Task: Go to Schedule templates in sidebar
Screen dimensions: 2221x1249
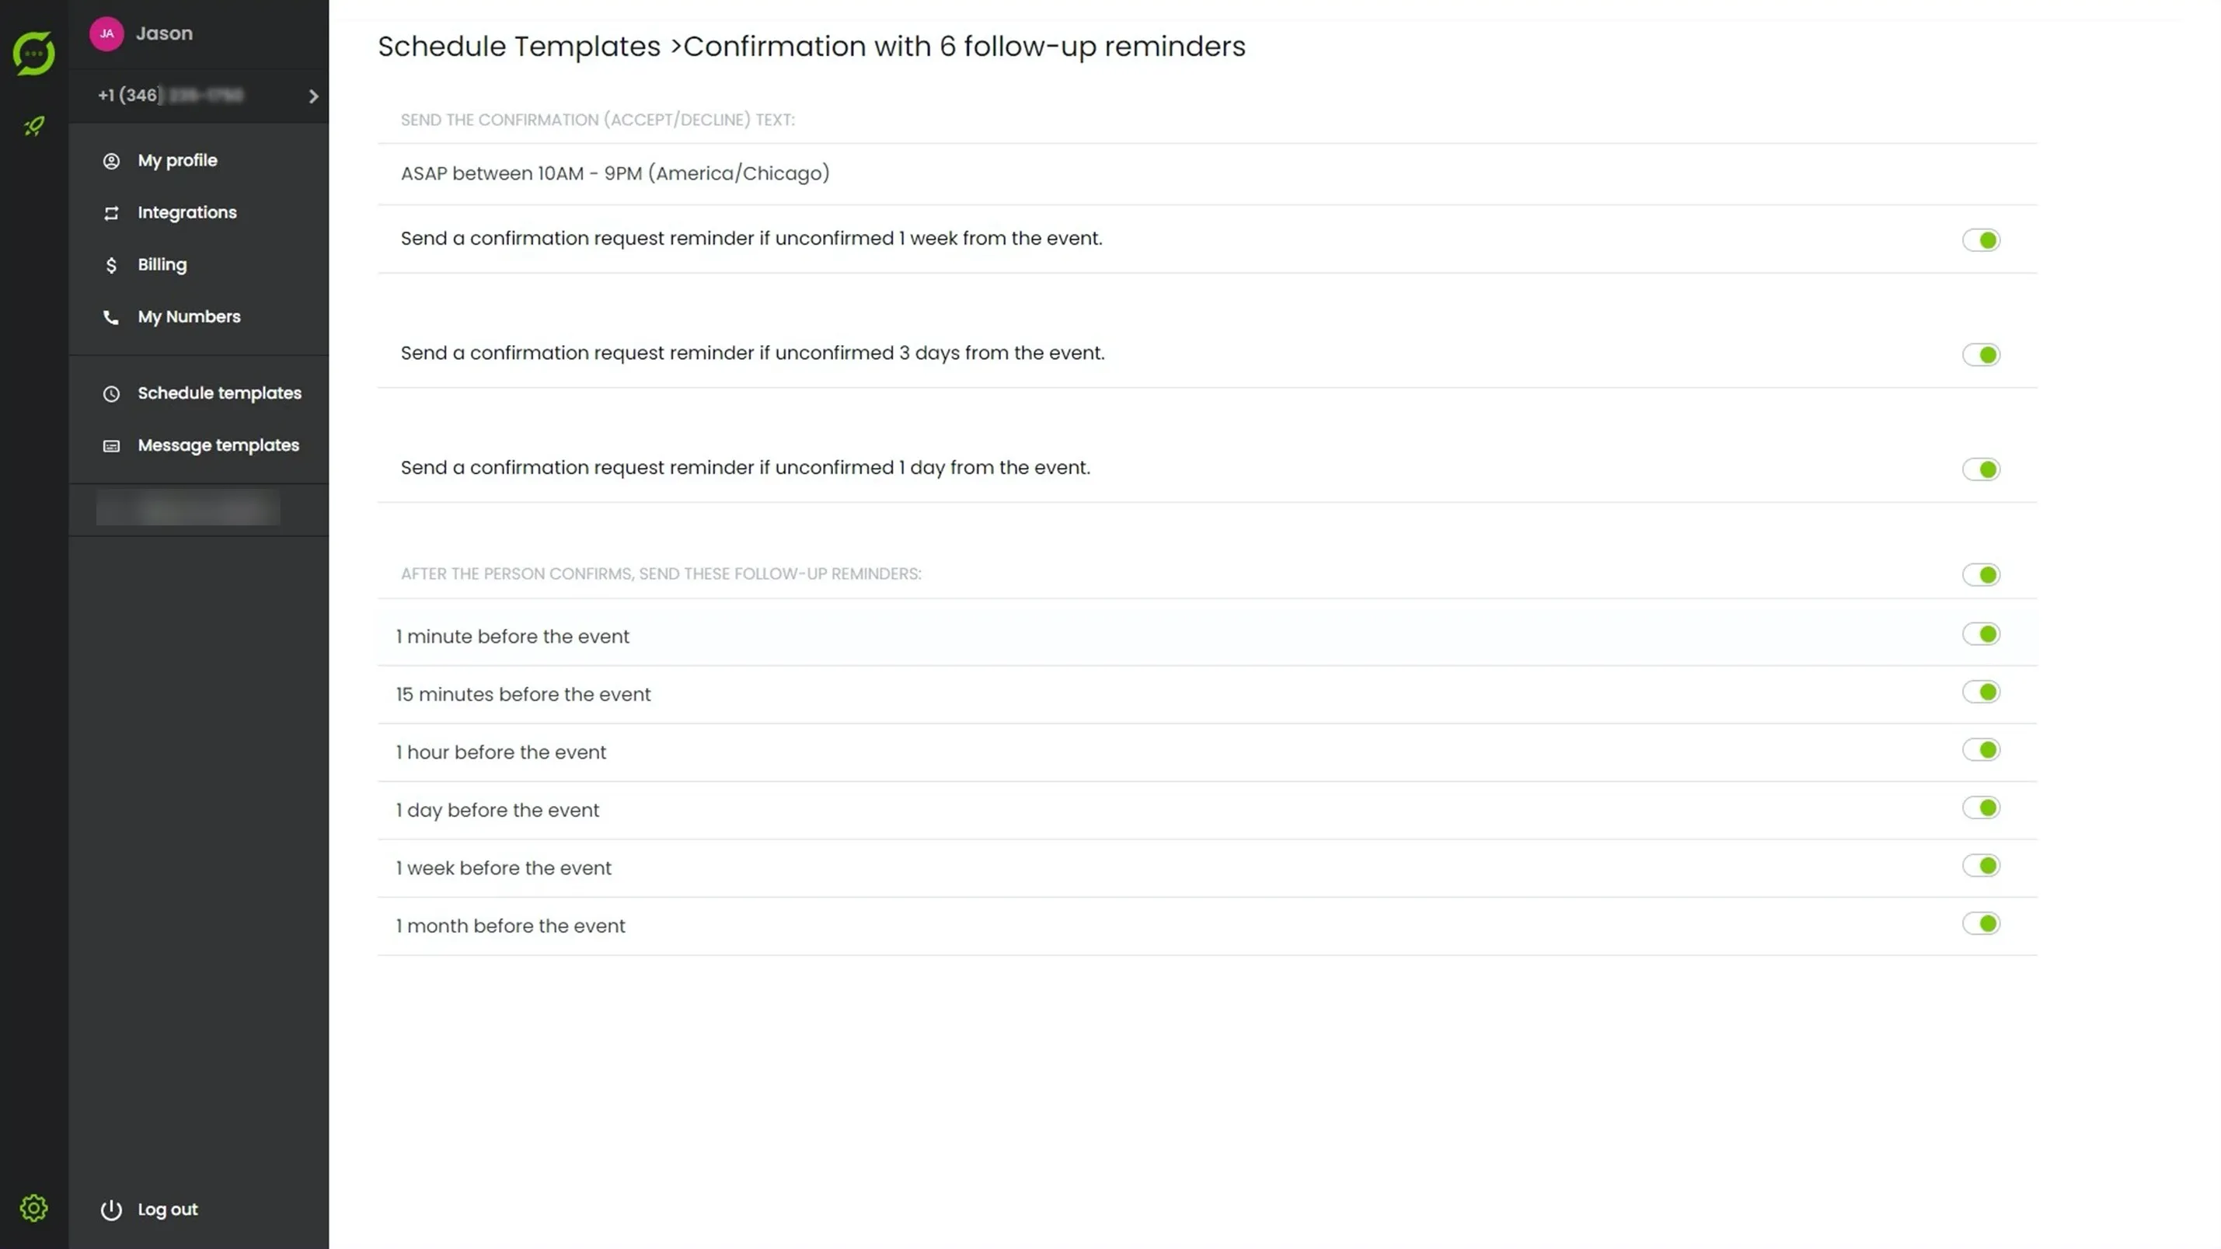Action: (x=219, y=393)
